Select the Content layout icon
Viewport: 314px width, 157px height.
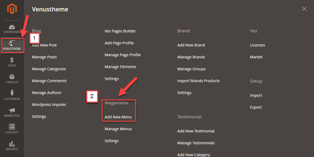point(12,127)
